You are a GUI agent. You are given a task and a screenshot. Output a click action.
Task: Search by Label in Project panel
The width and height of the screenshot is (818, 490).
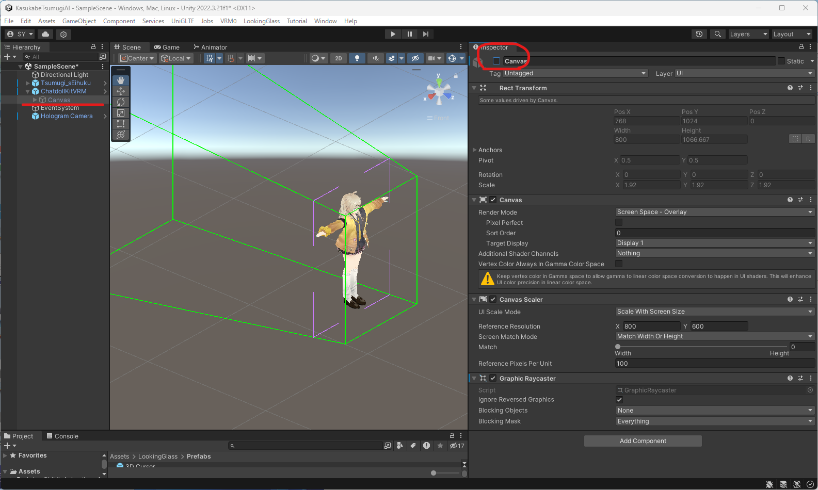coord(413,446)
